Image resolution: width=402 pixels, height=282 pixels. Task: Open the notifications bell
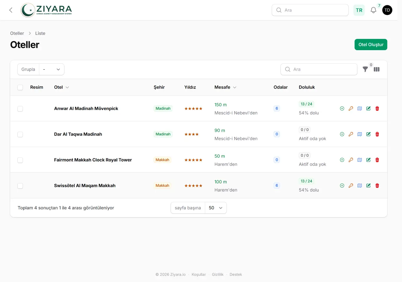[373, 10]
